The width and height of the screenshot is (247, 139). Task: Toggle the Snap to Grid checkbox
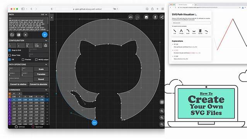pyautogui.click(x=10, y=50)
